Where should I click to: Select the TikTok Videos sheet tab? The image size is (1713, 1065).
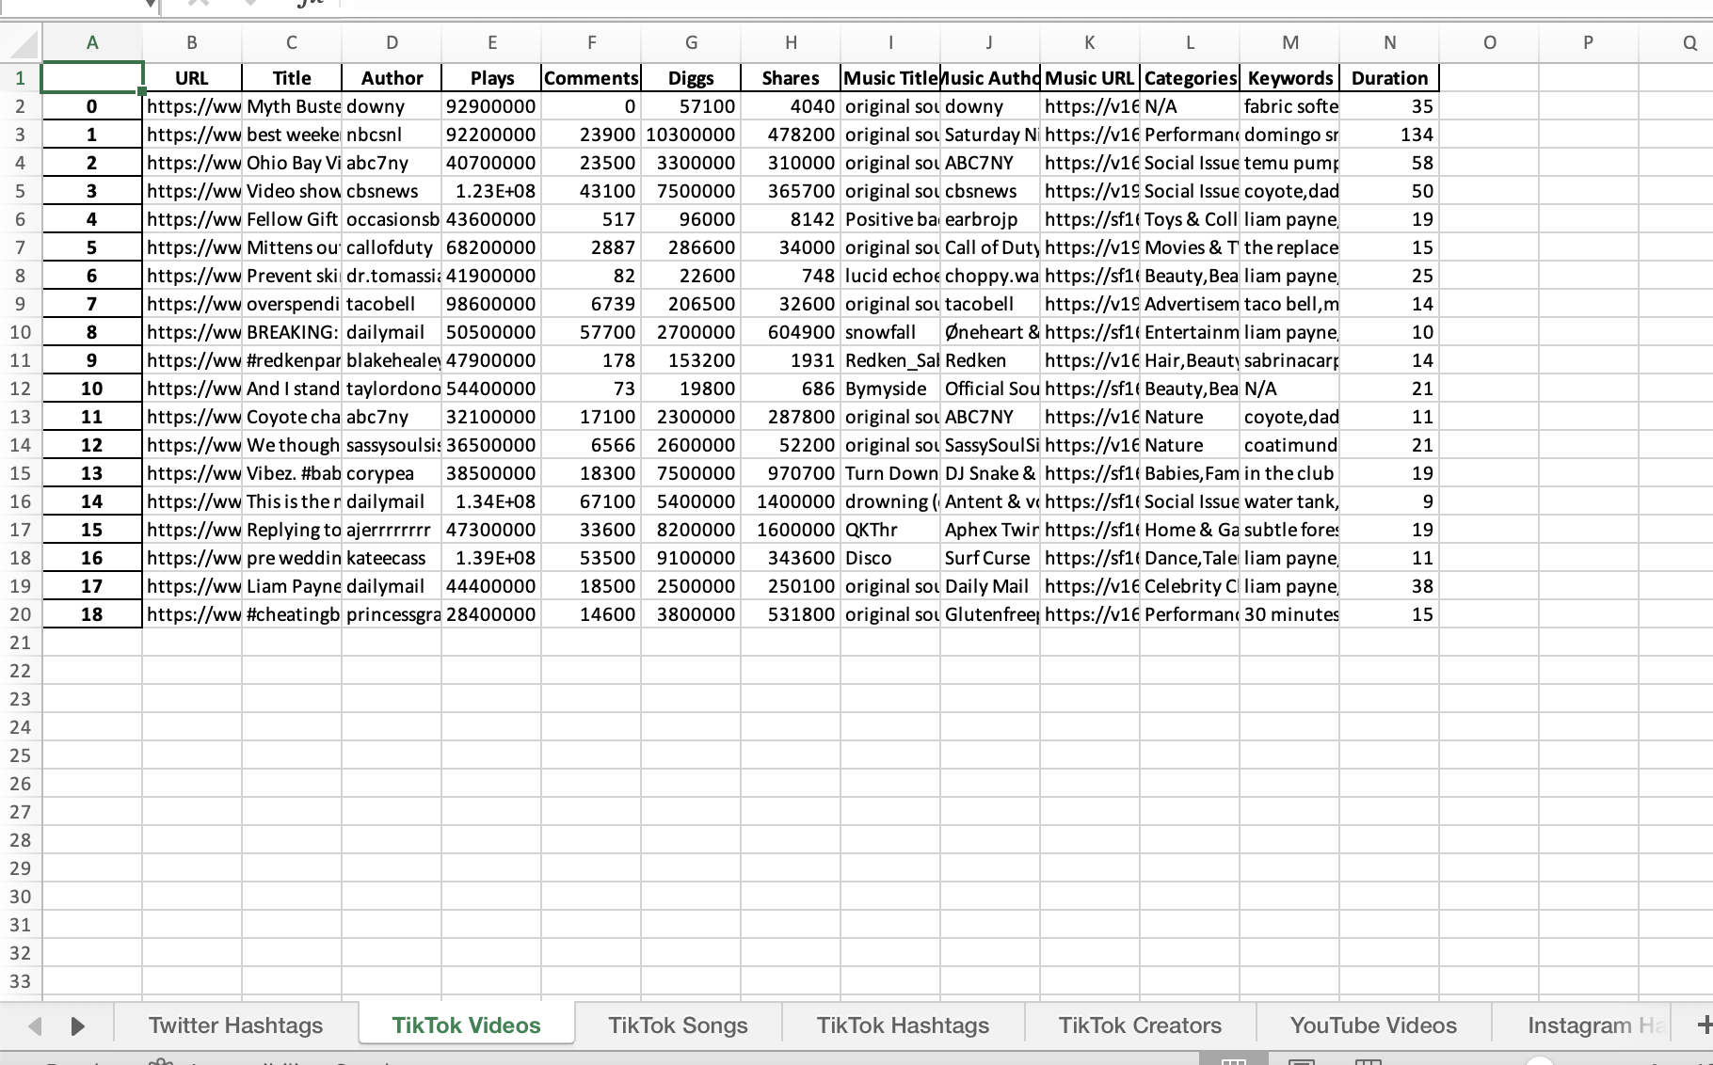pyautogui.click(x=466, y=1025)
